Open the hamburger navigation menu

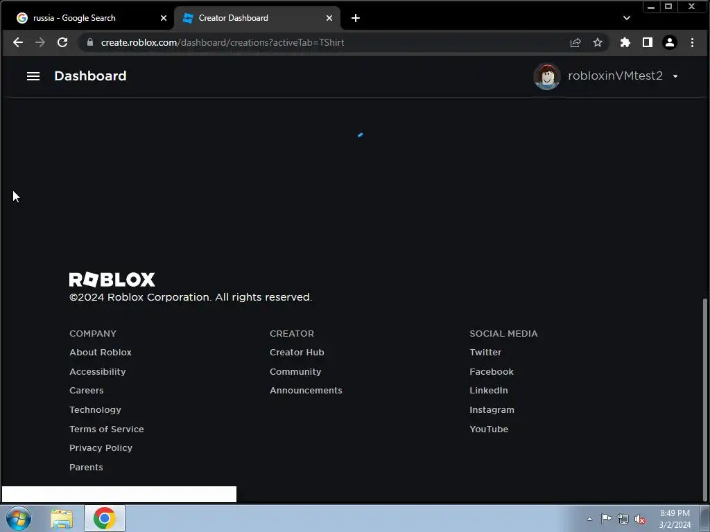[33, 76]
